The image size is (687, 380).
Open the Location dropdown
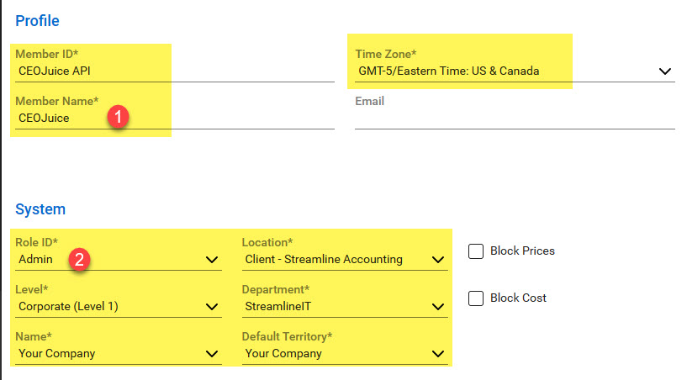coord(345,260)
